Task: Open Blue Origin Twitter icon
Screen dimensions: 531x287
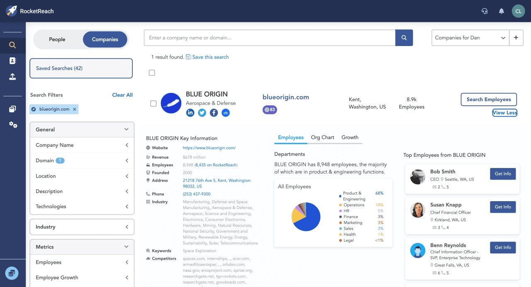Action: point(202,113)
